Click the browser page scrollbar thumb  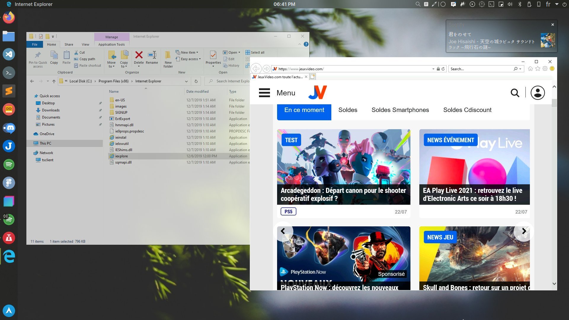click(554, 103)
